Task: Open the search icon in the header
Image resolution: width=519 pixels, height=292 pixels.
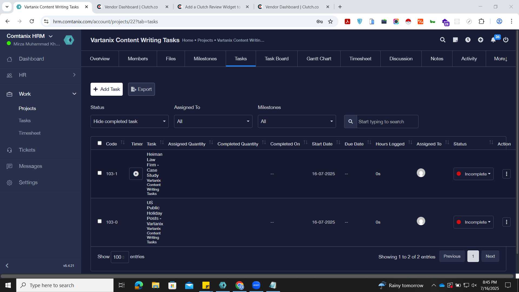Action: tap(443, 40)
